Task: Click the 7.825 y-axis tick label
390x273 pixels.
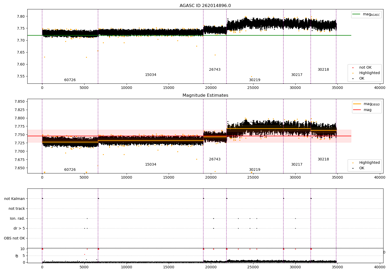Action: click(x=20, y=110)
